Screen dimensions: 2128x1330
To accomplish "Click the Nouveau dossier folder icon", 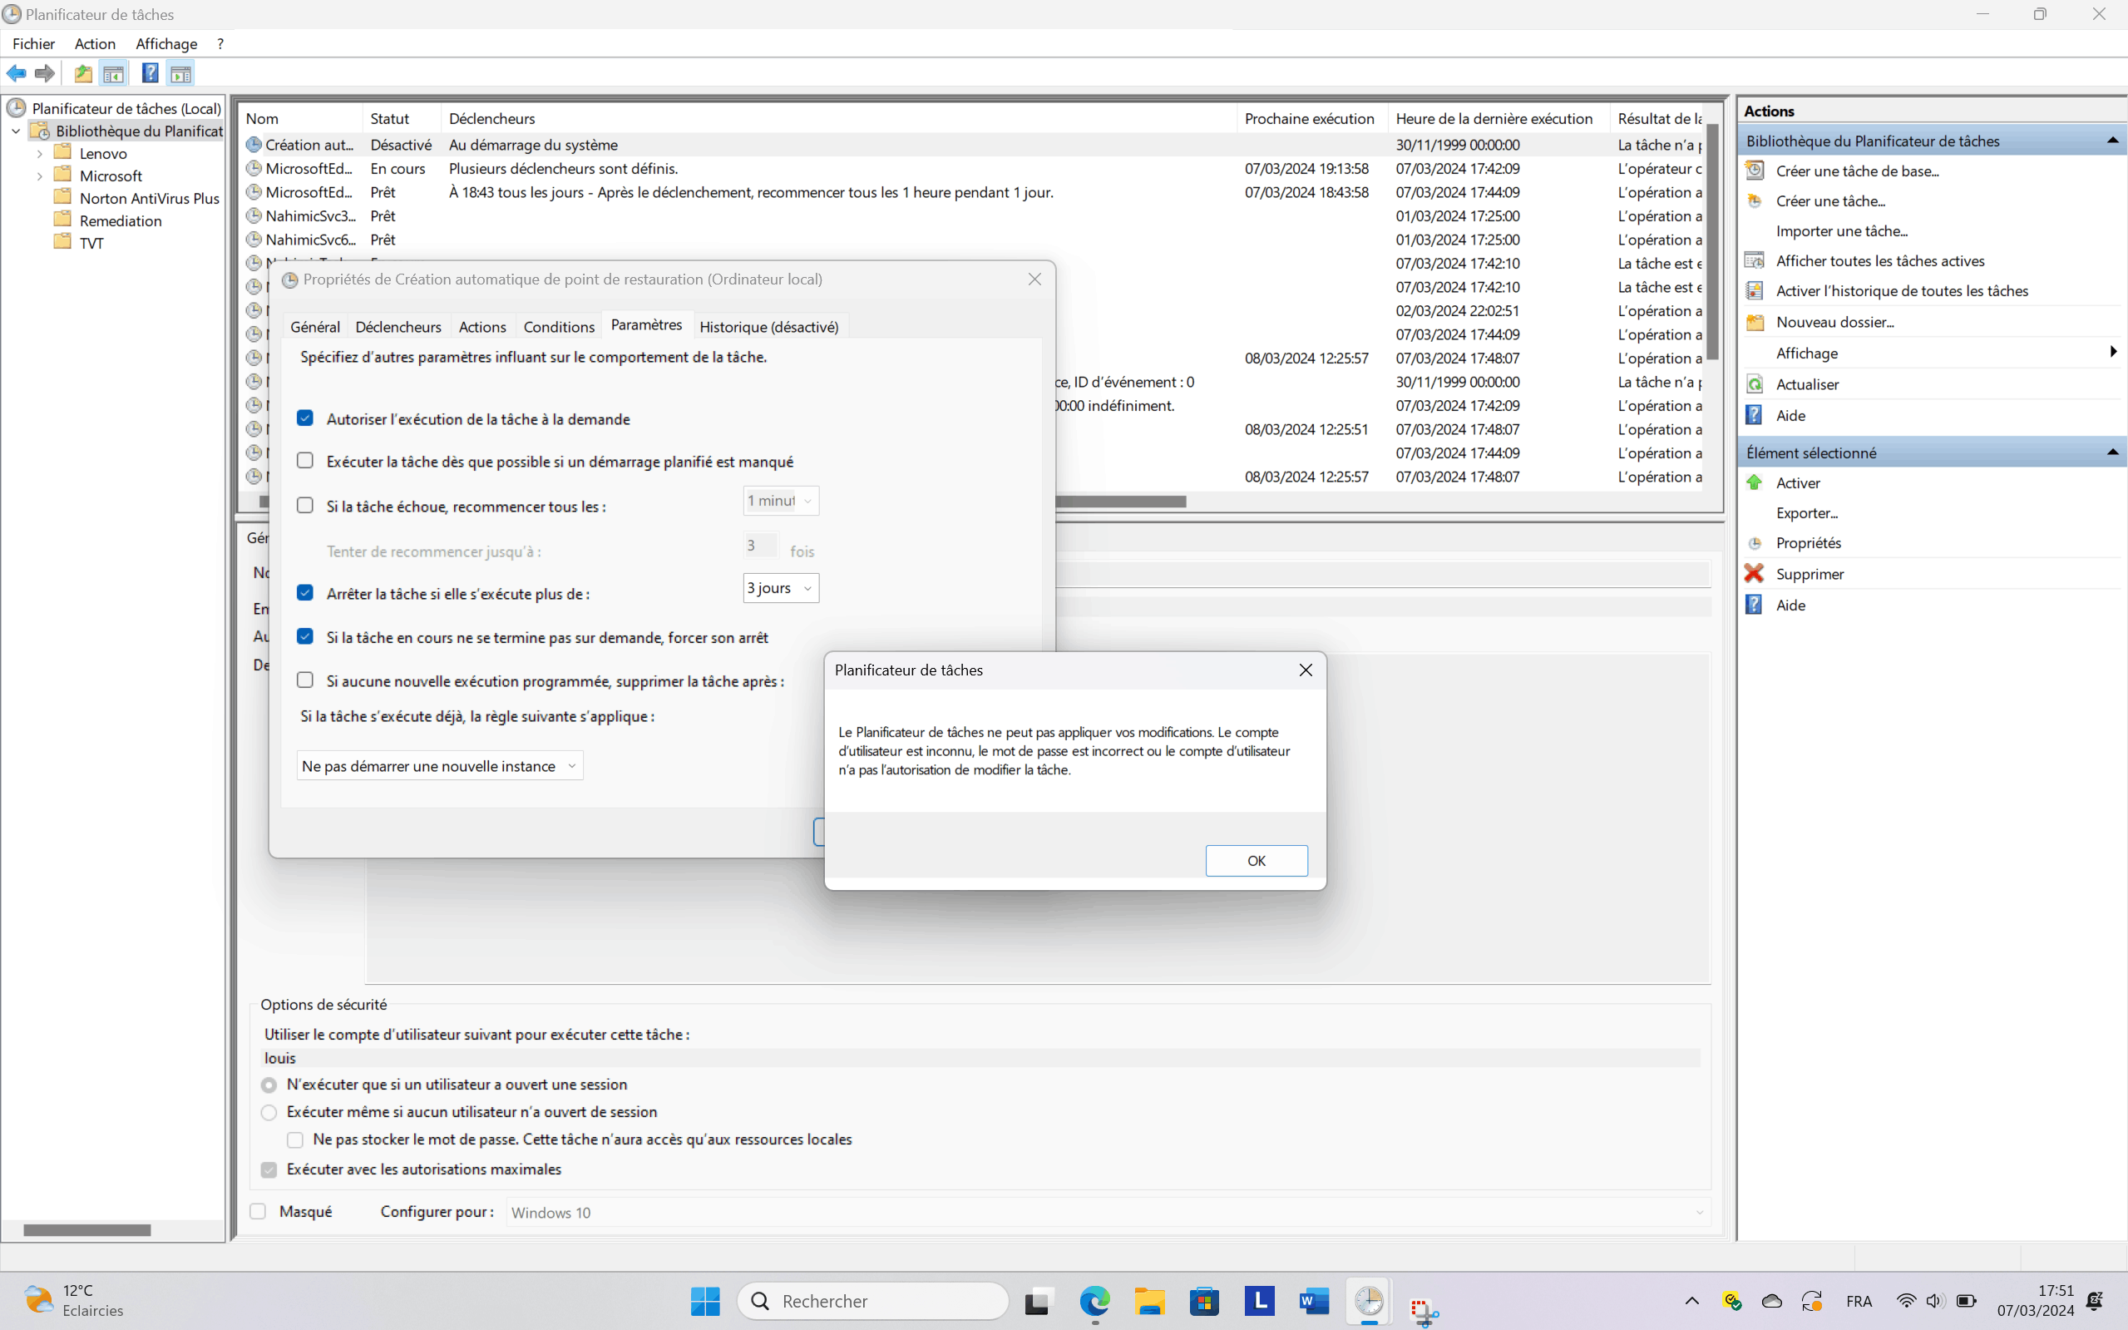I will (x=1755, y=322).
